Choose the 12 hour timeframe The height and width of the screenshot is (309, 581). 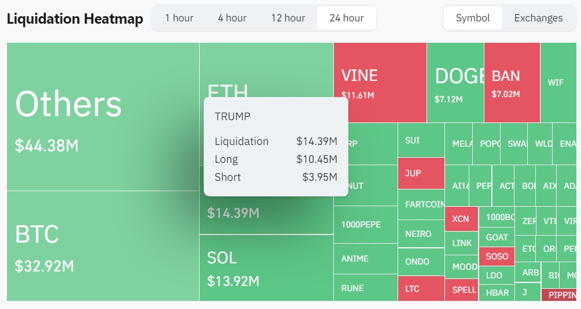click(288, 18)
